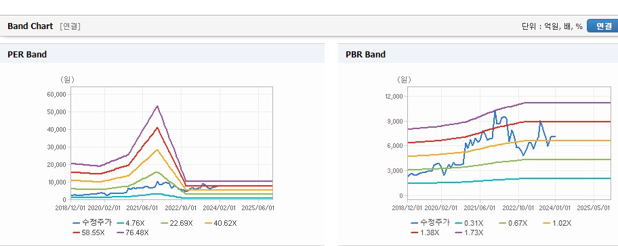Toggle 1.73X legend series in PBR Band

point(469,232)
